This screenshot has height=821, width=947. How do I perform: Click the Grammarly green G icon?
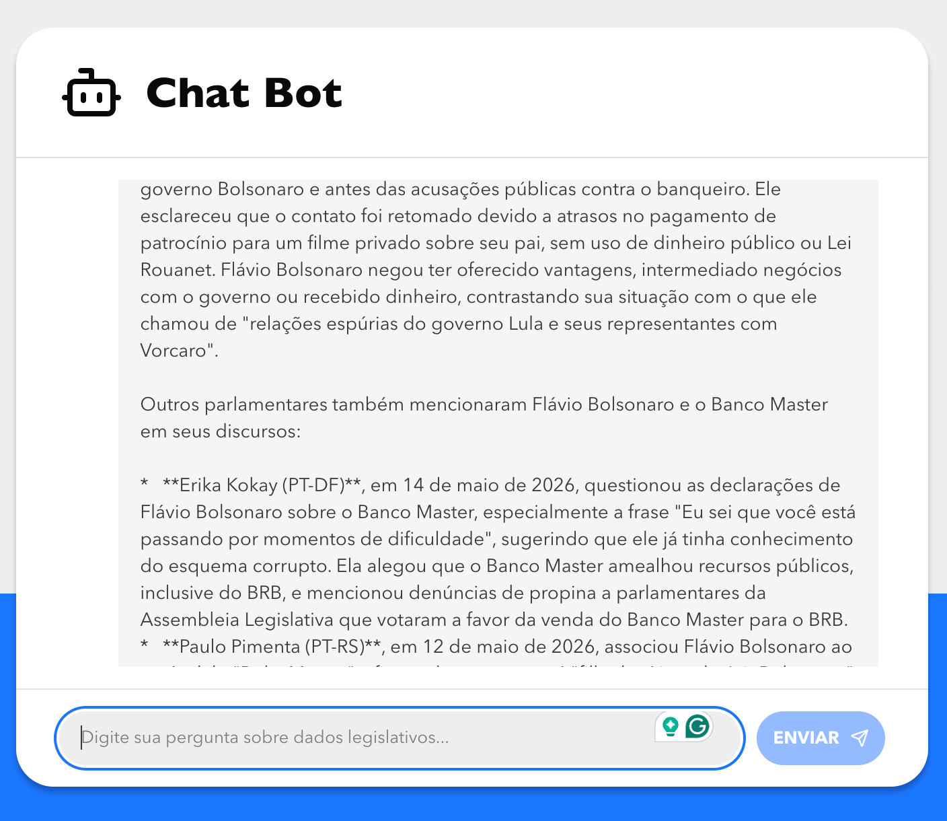coord(698,726)
